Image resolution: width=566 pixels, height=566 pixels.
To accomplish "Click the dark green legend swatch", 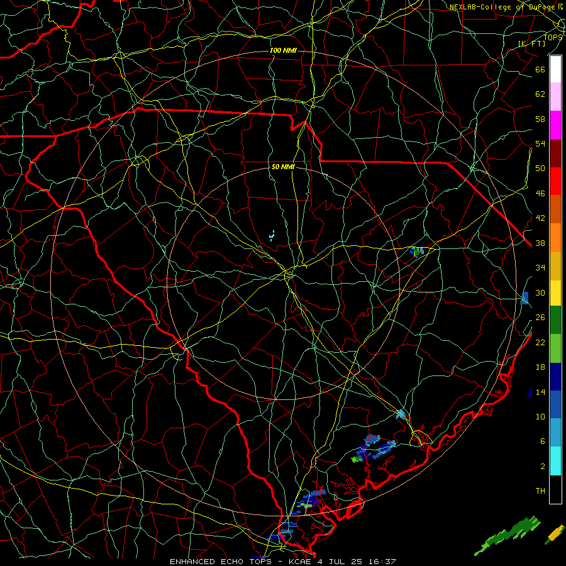I will click(x=555, y=320).
